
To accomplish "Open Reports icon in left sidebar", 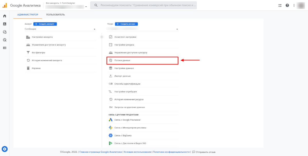I will click(x=5, y=24).
